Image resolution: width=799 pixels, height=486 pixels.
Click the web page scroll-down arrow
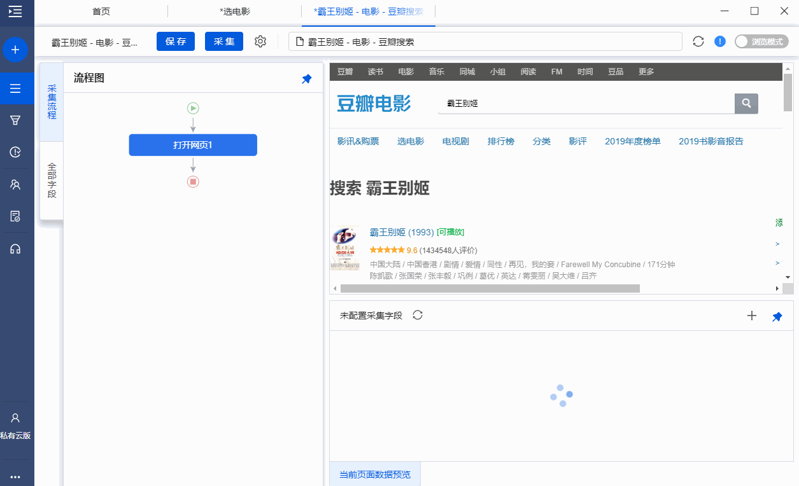pyautogui.click(x=788, y=277)
